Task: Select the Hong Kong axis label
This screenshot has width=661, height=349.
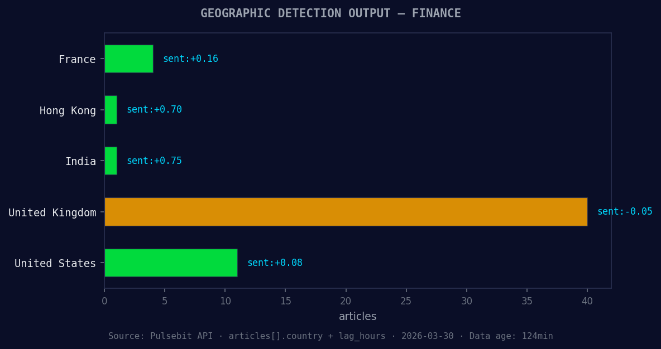Action: 68,110
